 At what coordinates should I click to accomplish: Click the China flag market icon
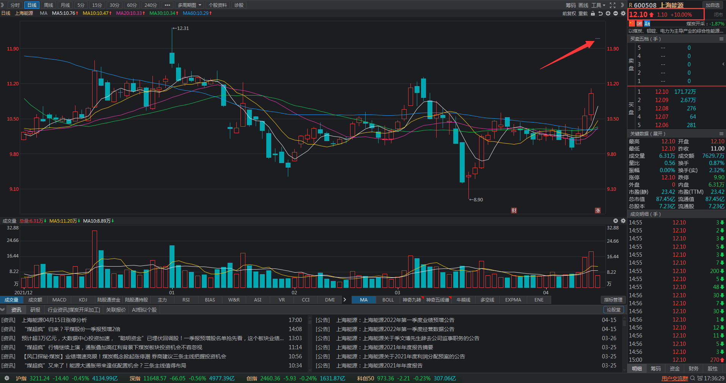coord(632,24)
